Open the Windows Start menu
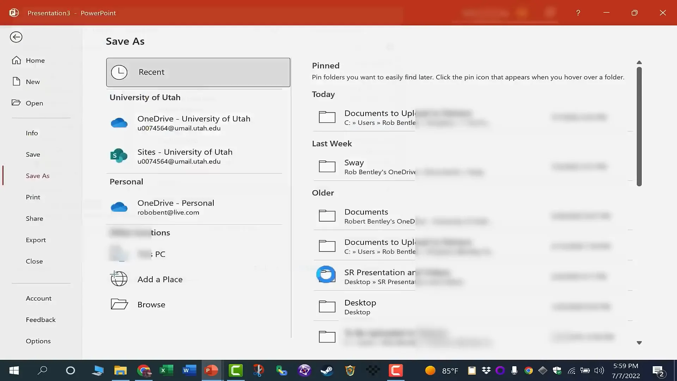677x381 pixels. [x=14, y=370]
